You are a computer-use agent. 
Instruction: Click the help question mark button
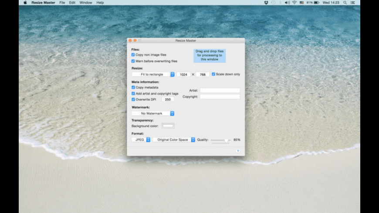[238, 151]
